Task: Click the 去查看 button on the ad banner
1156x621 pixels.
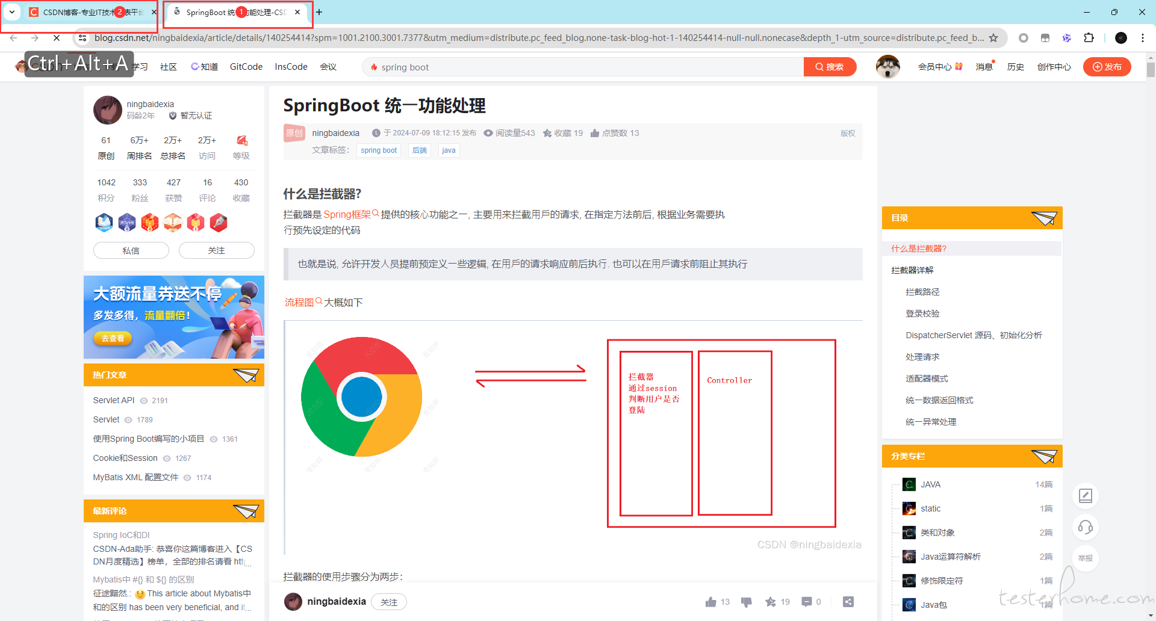Action: coord(113,338)
